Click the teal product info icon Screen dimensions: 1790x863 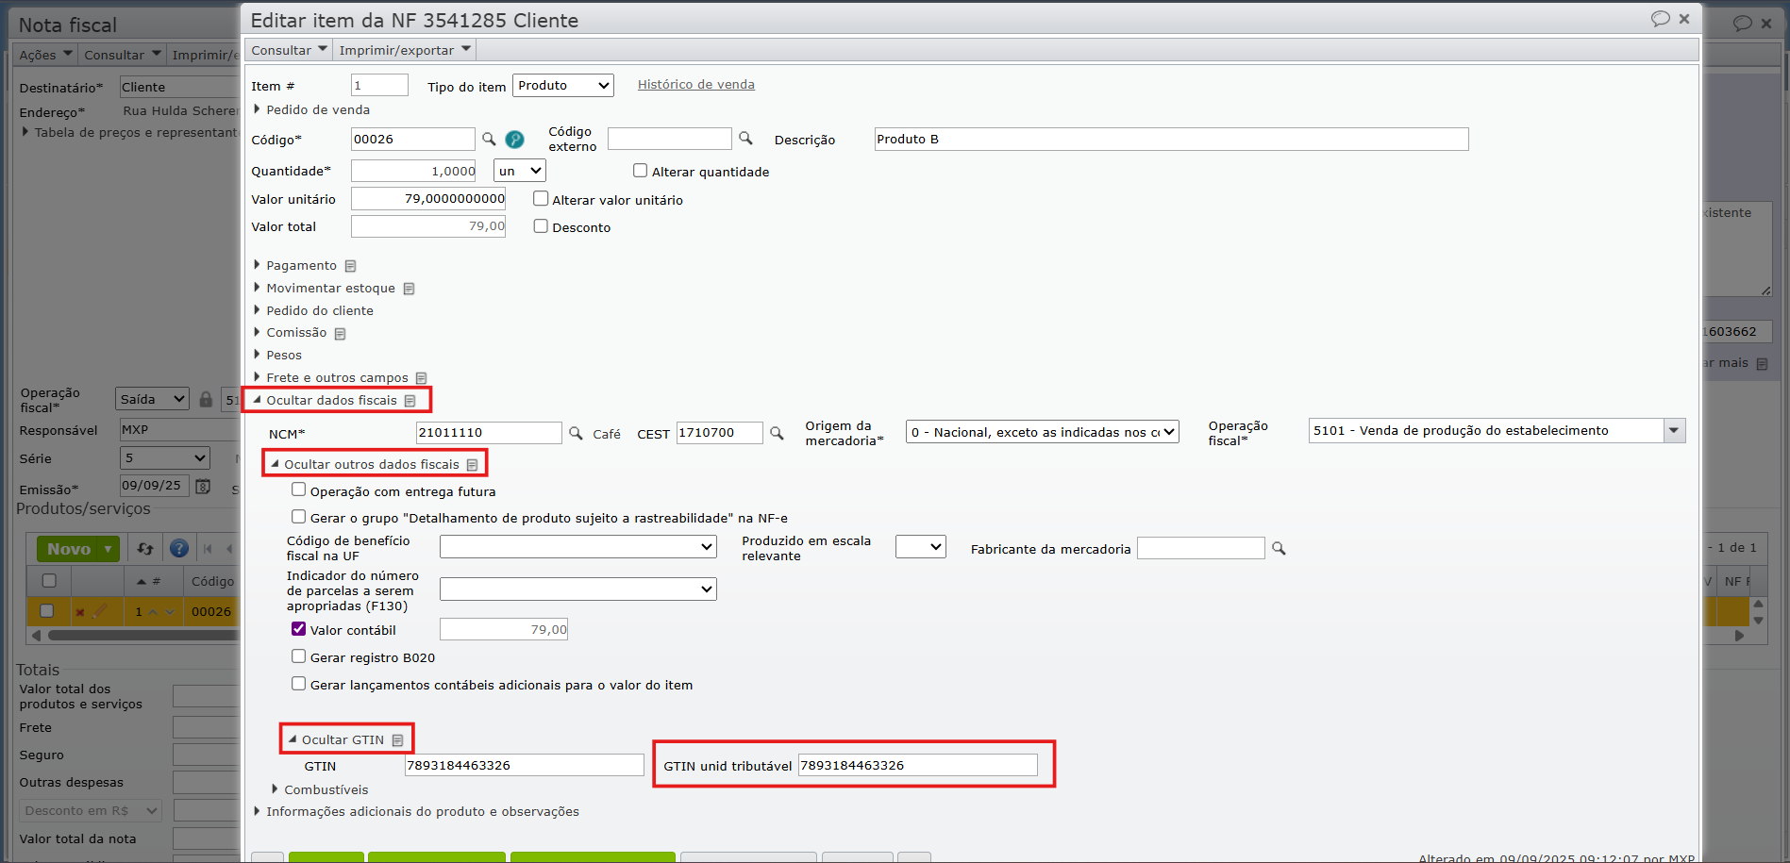[x=514, y=140]
